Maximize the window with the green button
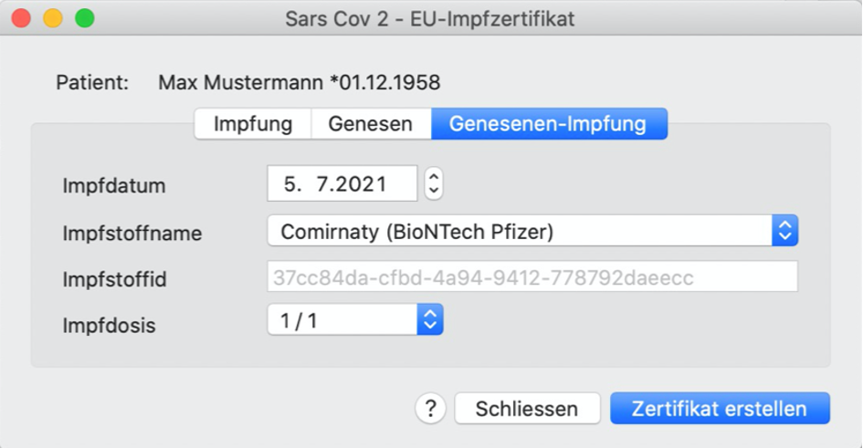The image size is (863, 448). [85, 18]
